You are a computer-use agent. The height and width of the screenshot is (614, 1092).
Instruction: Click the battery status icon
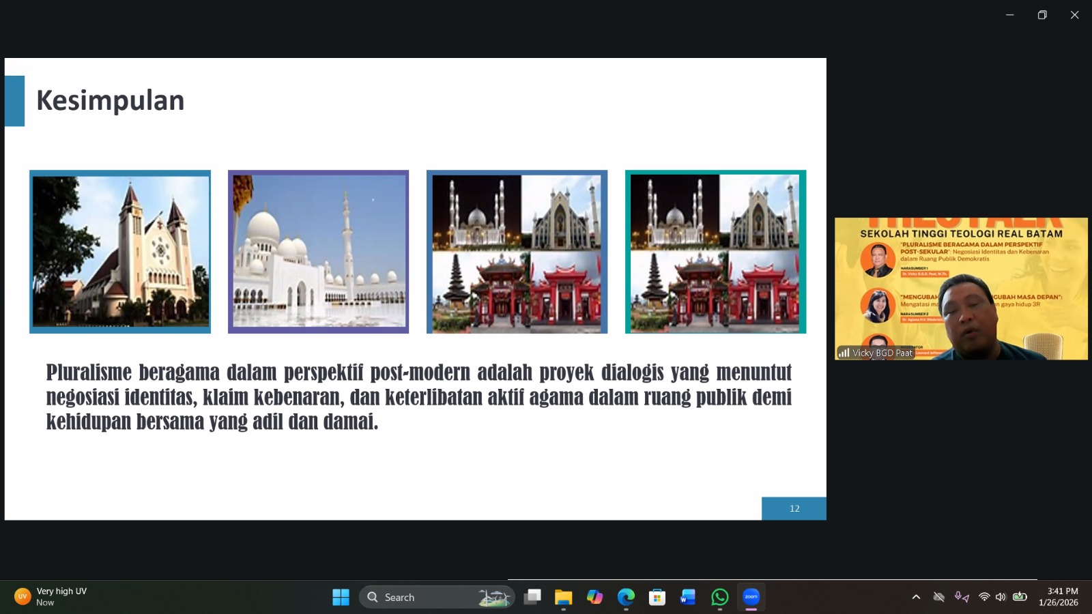tap(1020, 597)
